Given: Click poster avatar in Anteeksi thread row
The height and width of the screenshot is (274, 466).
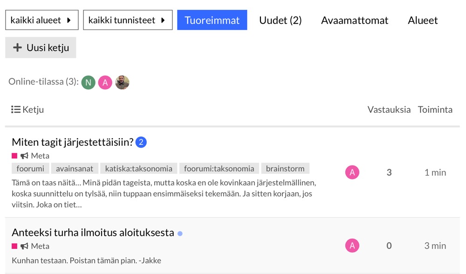Looking at the screenshot, I should [x=352, y=246].
